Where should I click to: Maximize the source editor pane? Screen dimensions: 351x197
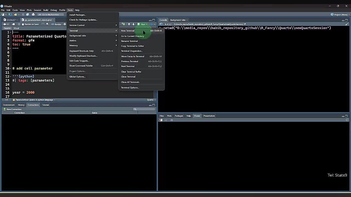[x=154, y=20]
